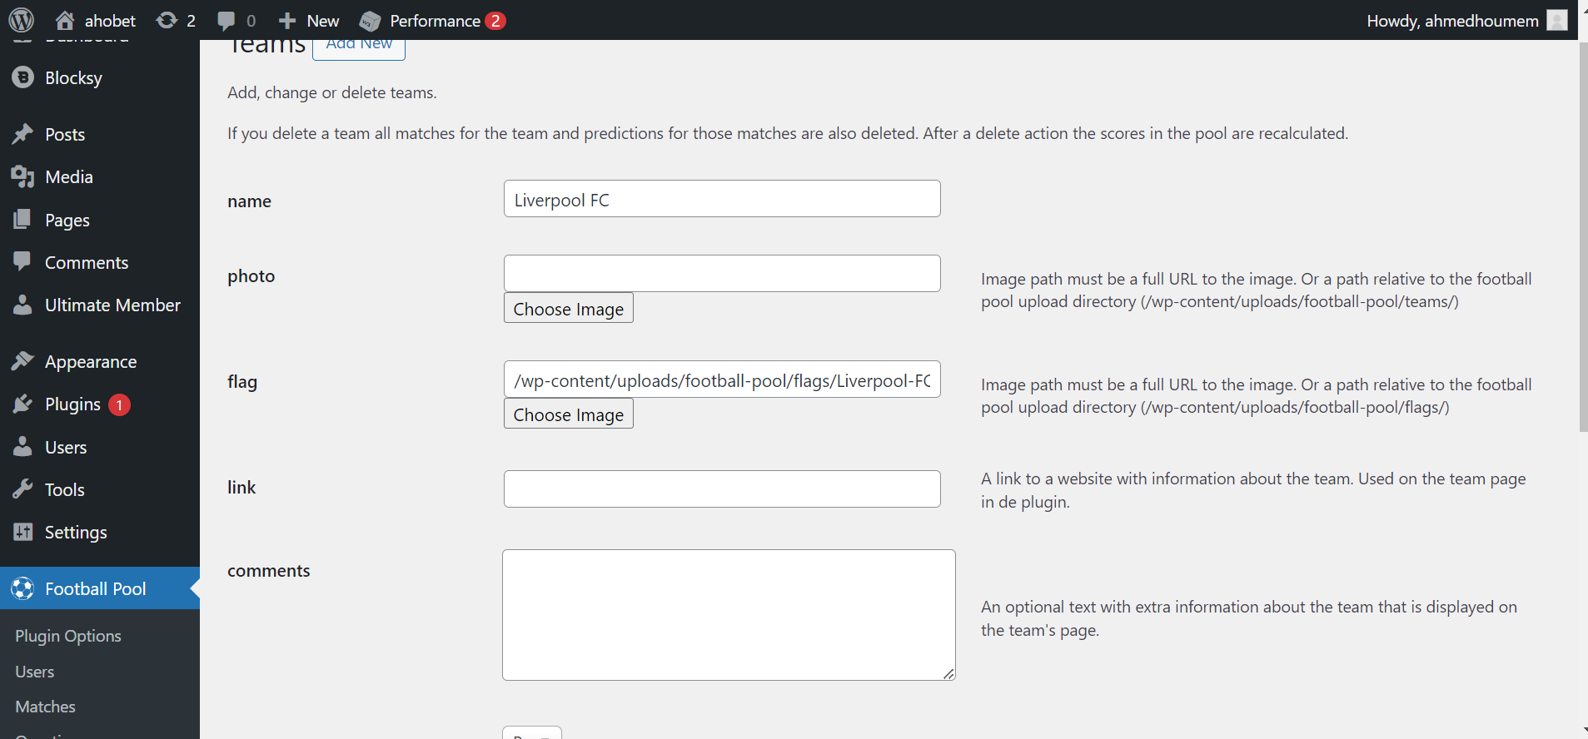Click the Media icon in sidebar
The width and height of the screenshot is (1588, 739).
pos(22,176)
